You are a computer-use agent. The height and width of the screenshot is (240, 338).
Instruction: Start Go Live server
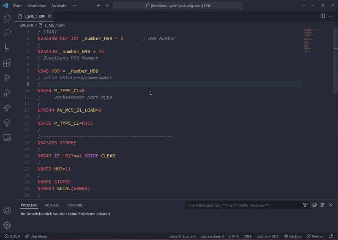[x=293, y=236]
